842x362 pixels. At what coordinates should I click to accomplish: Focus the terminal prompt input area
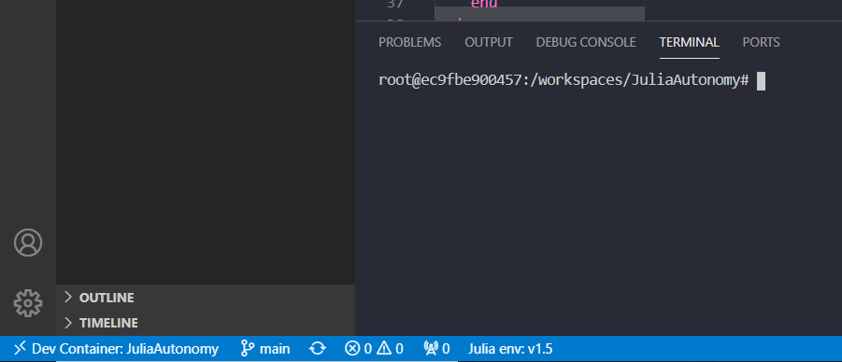click(761, 81)
